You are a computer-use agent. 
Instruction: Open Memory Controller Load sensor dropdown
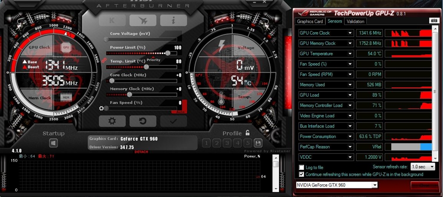pyautogui.click(x=350, y=105)
